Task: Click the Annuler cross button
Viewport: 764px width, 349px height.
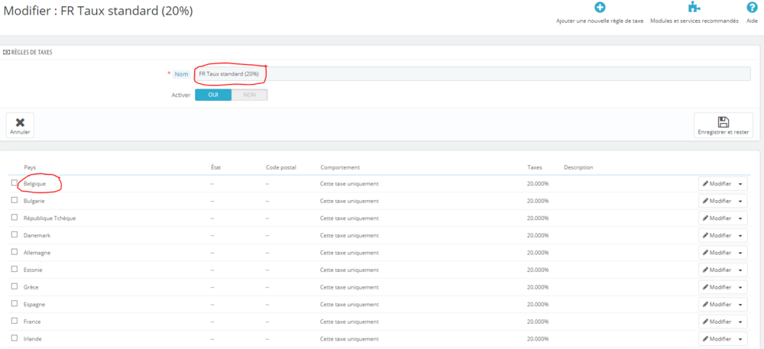Action: pos(20,125)
